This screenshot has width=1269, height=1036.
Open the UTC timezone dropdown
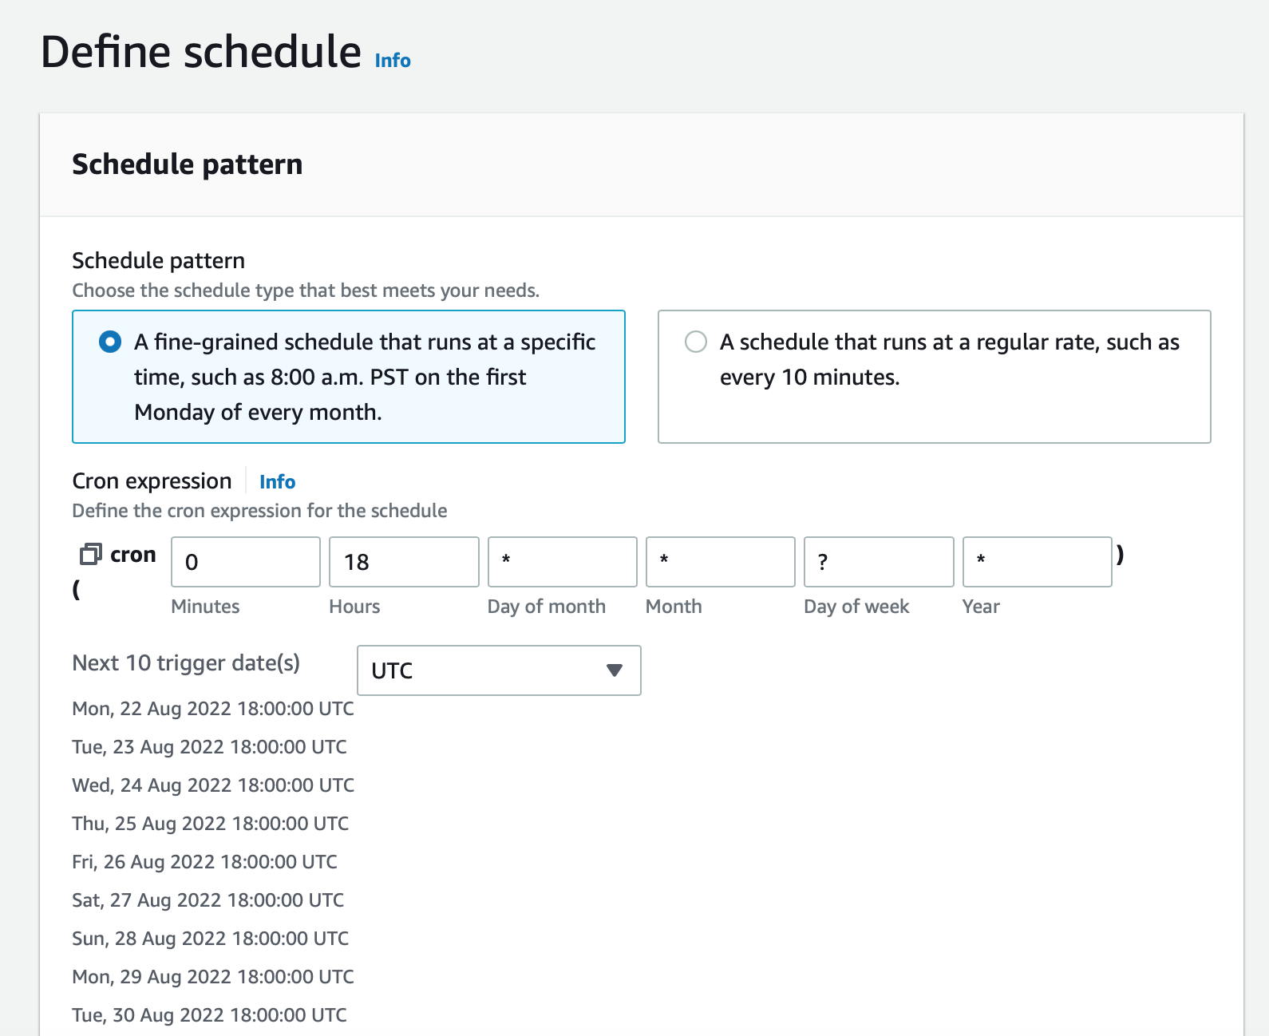[499, 670]
